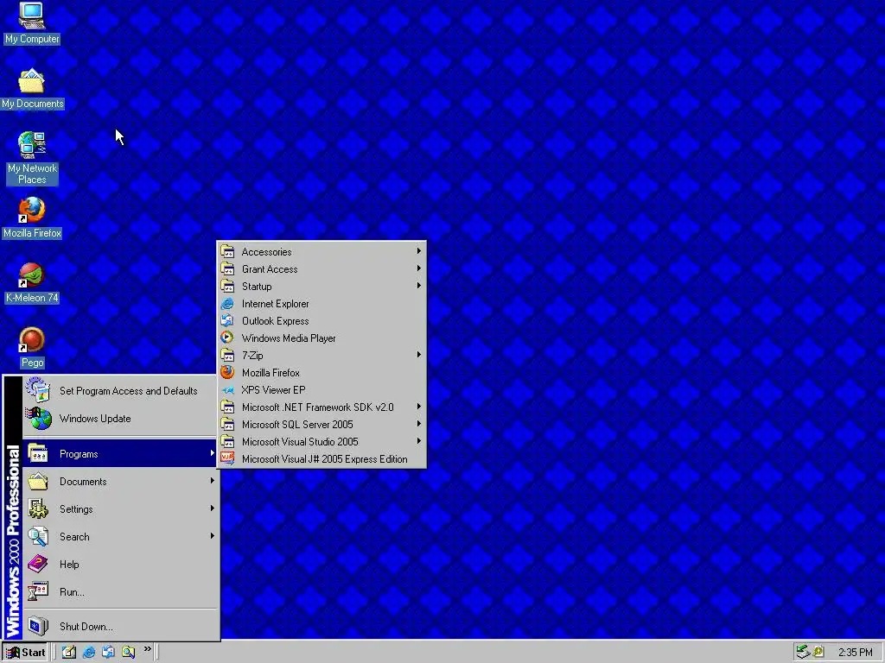This screenshot has height=663, width=885.
Task: Launch Internet Explorer from the quick launch bar
Action: tap(89, 653)
